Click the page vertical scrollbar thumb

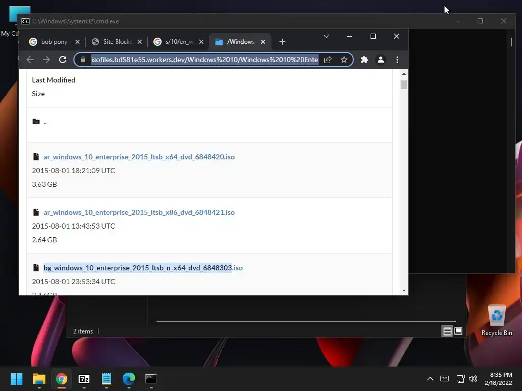[404, 85]
